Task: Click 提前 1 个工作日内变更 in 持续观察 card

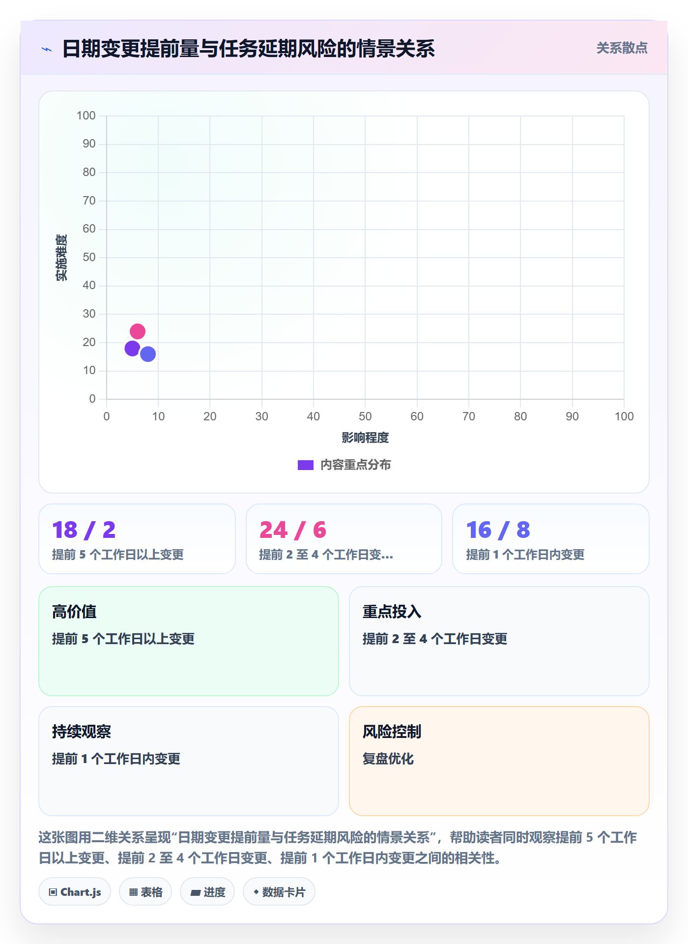Action: pos(116,759)
